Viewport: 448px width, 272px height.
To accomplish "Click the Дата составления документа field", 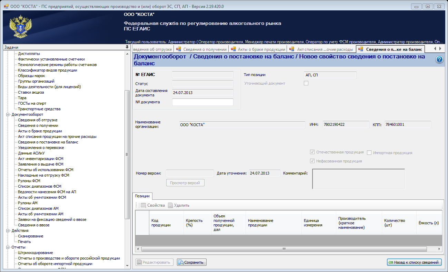I will pyautogui.click(x=203, y=93).
